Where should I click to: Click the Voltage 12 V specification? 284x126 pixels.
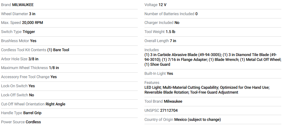click(x=155, y=5)
